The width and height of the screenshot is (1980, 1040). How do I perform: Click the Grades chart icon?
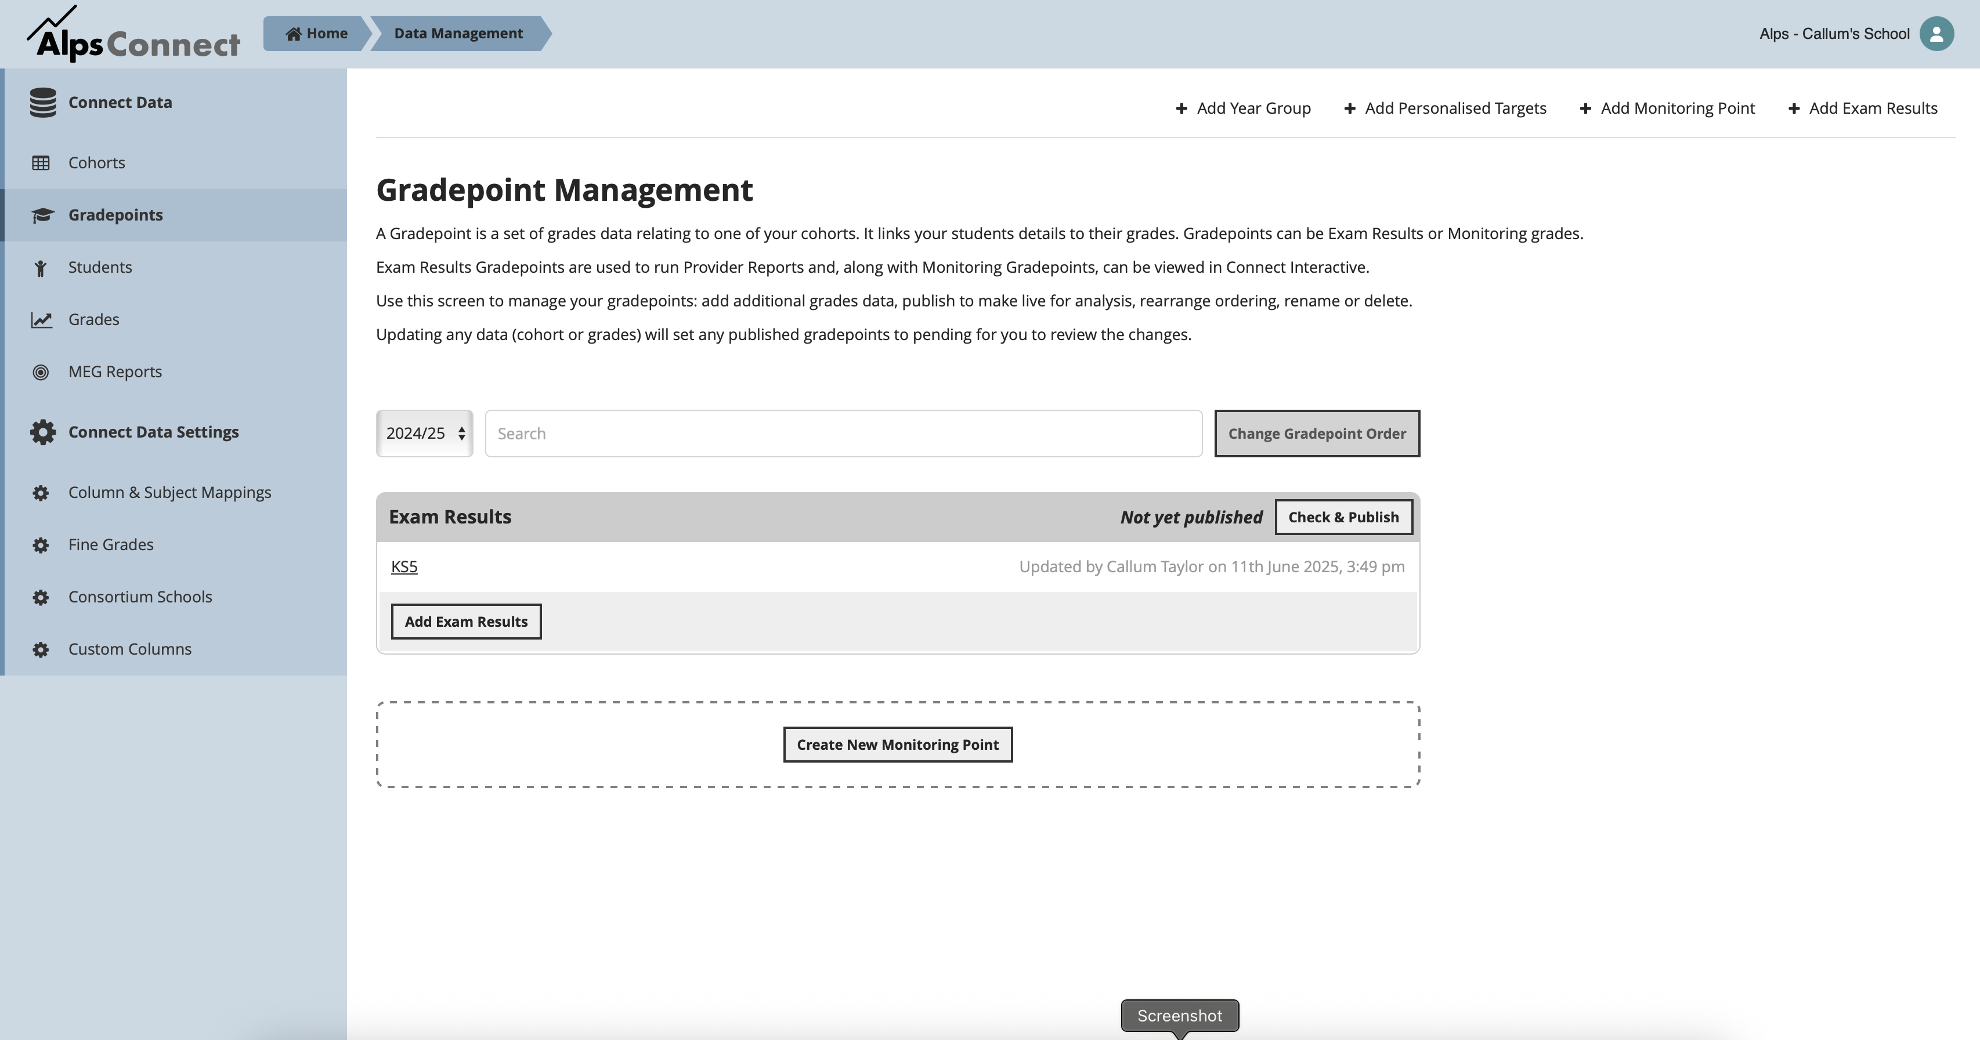[42, 320]
